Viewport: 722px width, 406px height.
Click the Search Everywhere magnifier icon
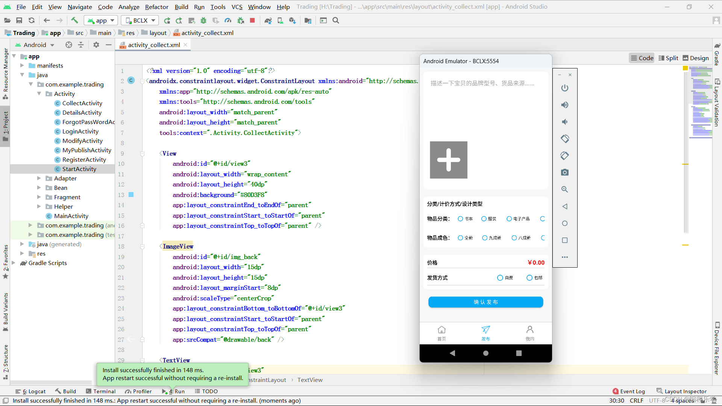coord(336,20)
